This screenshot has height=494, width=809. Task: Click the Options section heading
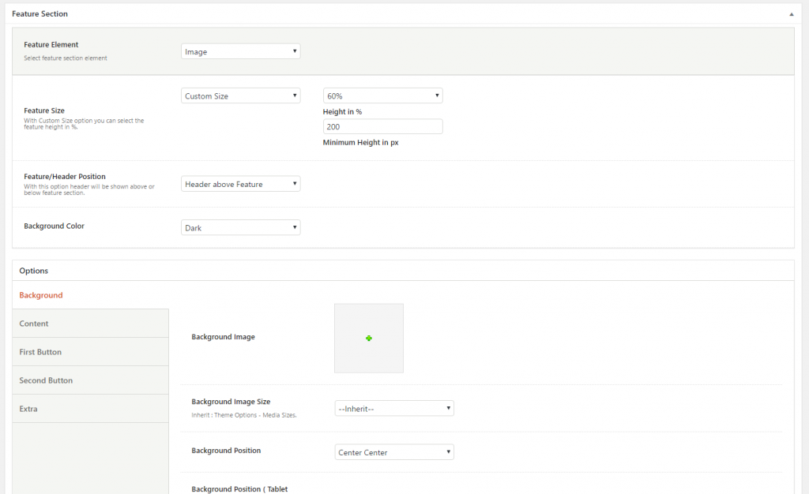pos(34,271)
